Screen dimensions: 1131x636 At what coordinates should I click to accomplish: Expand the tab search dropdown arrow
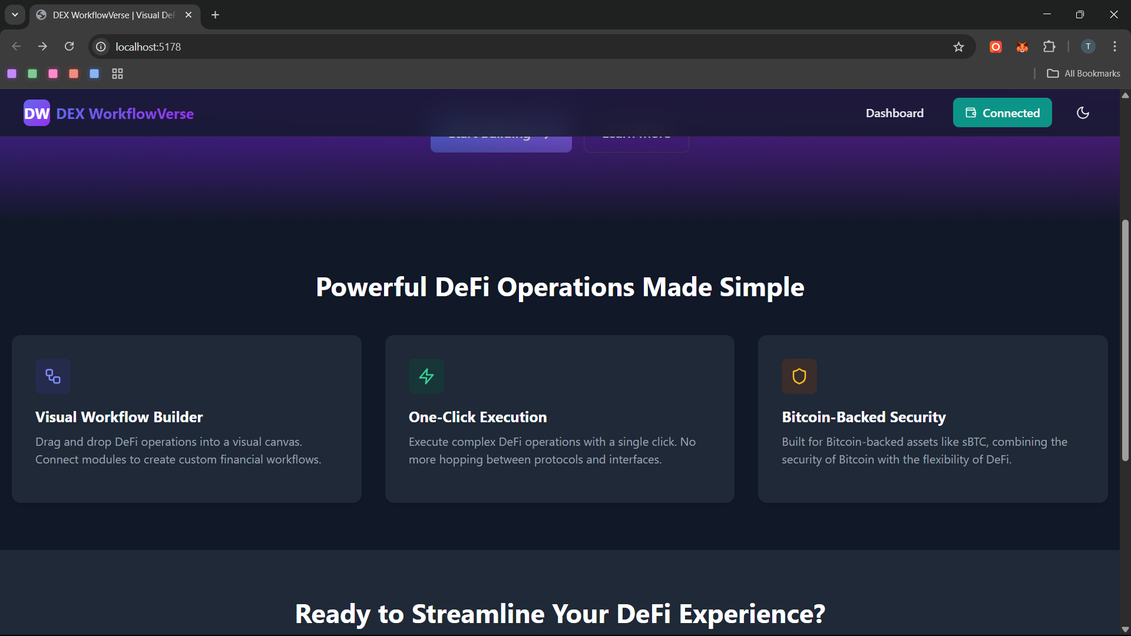[15, 15]
